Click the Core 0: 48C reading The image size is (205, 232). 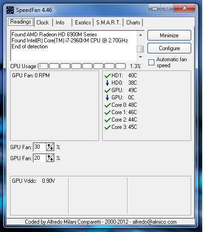[124, 105]
